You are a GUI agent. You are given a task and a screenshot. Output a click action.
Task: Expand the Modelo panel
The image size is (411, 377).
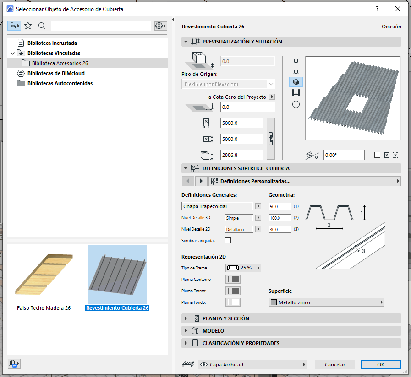[x=213, y=331]
